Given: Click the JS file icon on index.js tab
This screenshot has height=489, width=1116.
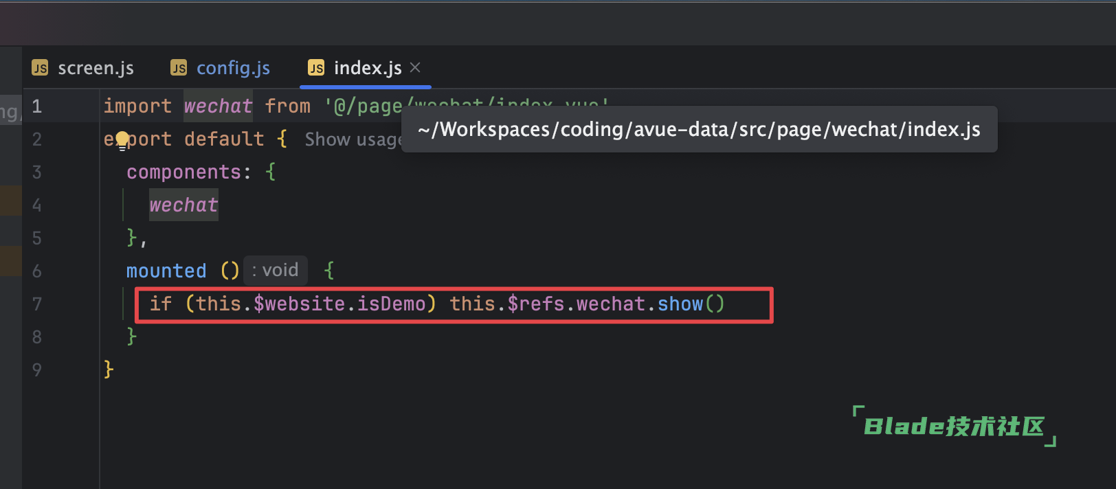Looking at the screenshot, I should click(316, 68).
